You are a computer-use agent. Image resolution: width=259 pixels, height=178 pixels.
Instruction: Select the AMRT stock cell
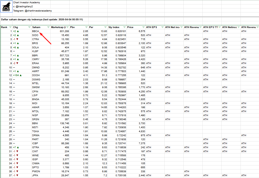pyautogui.click(x=41, y=71)
